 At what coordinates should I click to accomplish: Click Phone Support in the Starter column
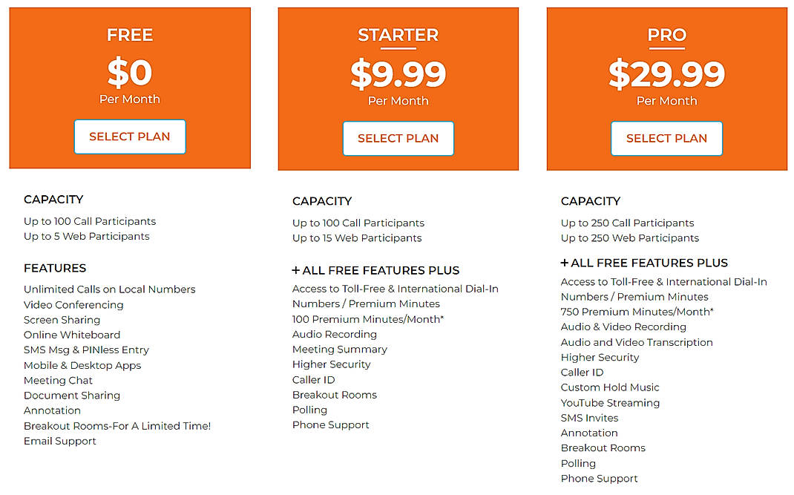point(330,424)
